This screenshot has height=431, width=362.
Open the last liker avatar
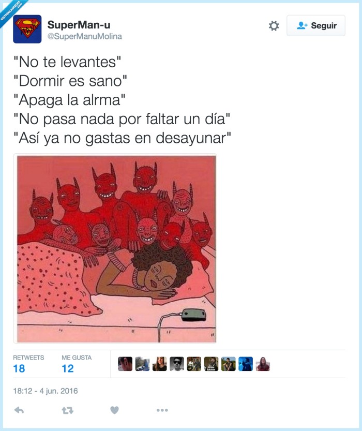pos(263,364)
